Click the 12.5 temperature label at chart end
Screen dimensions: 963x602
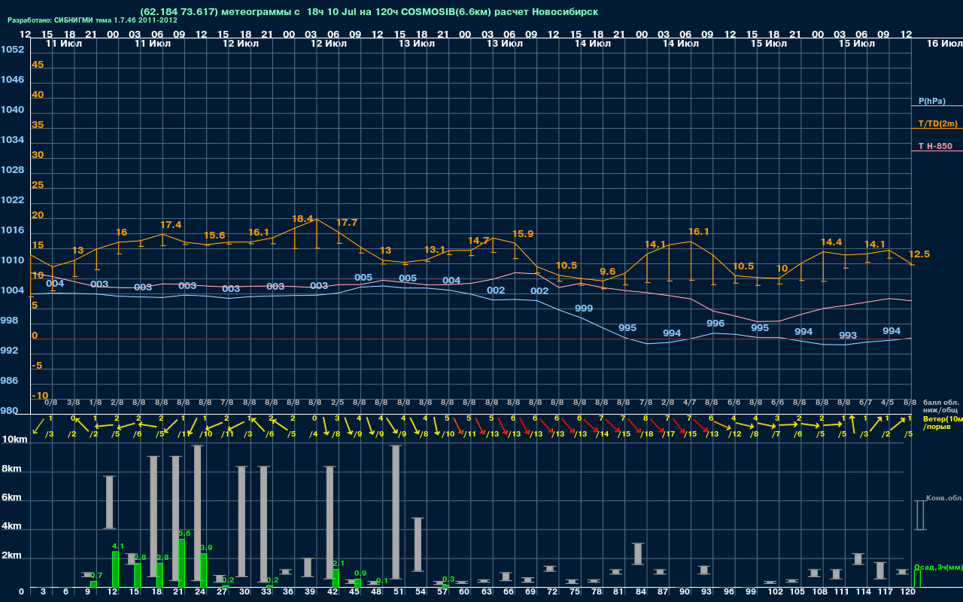tap(919, 254)
